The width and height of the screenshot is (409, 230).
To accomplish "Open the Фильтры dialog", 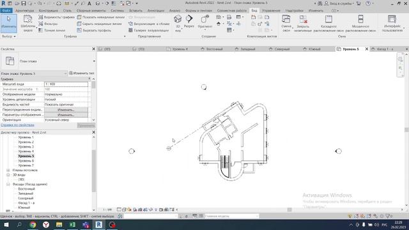I will coord(48,24).
